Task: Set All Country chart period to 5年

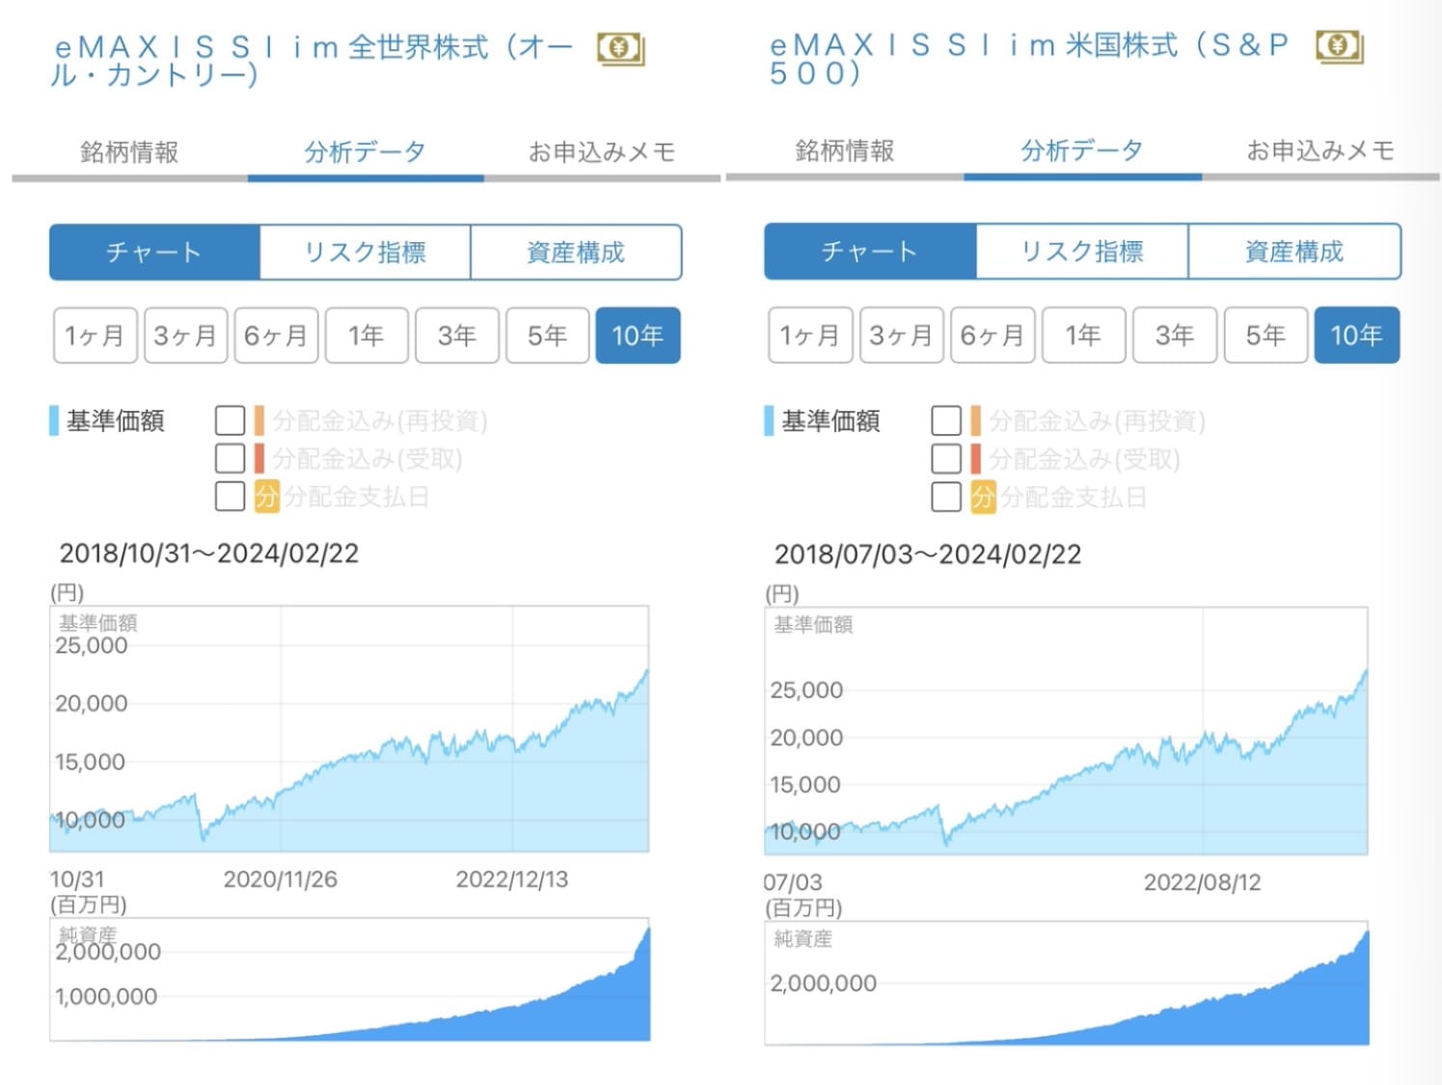Action: coord(547,336)
